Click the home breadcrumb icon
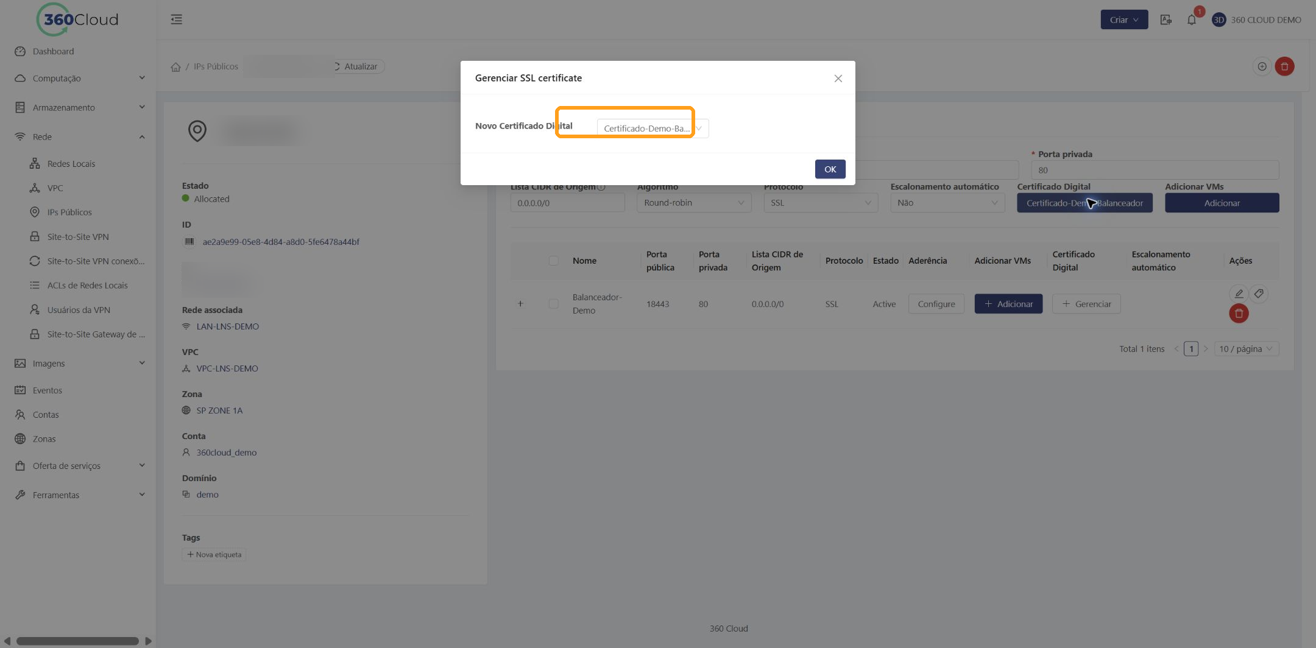The height and width of the screenshot is (648, 1316). point(175,67)
